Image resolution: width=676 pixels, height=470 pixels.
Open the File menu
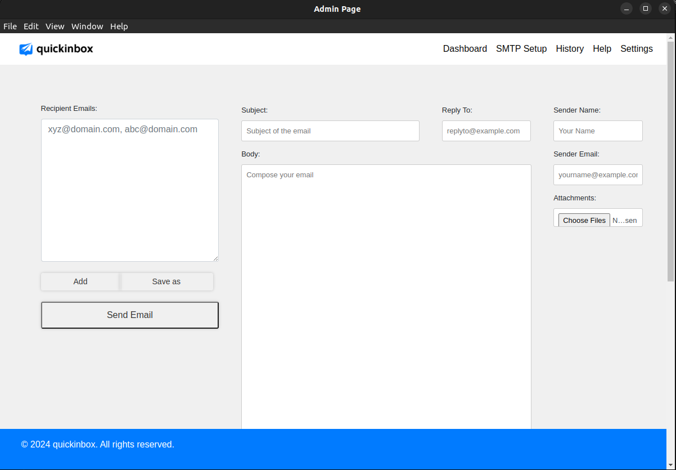(10, 26)
